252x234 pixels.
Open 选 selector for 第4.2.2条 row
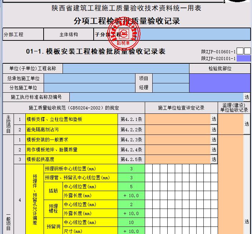click(x=214, y=130)
